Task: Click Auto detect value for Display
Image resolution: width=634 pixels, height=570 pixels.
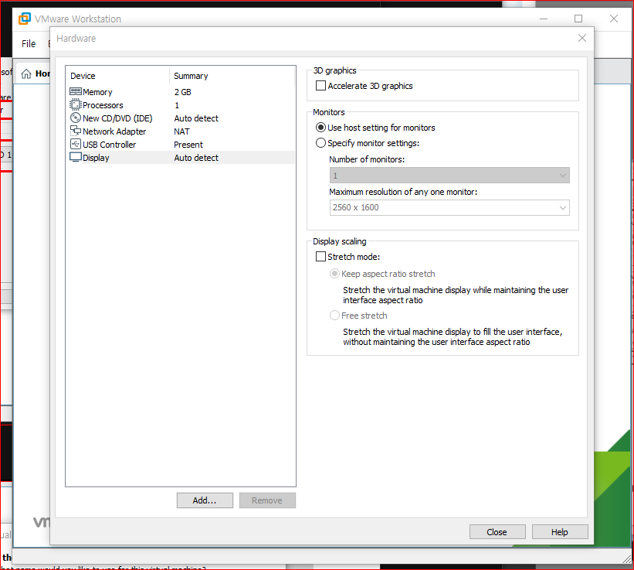Action: 196,158
